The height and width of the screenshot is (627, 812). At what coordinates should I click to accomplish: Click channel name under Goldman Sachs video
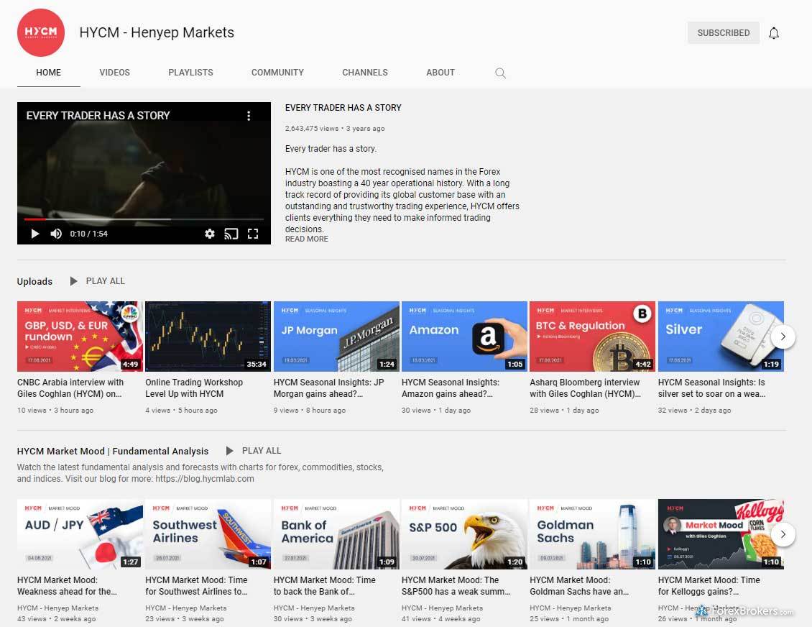[571, 608]
